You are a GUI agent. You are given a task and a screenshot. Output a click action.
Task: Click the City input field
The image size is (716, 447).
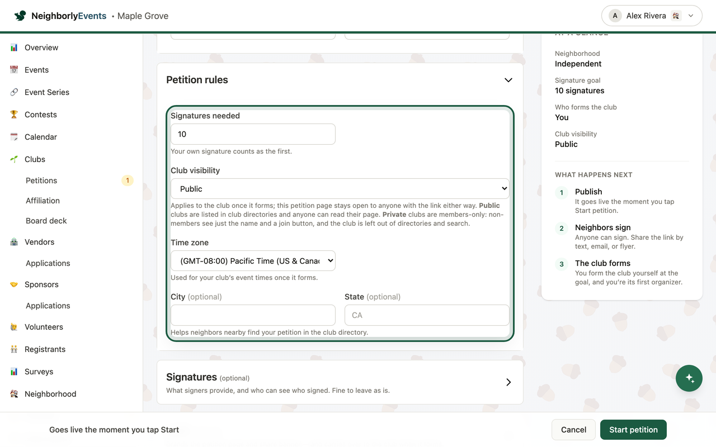(253, 315)
